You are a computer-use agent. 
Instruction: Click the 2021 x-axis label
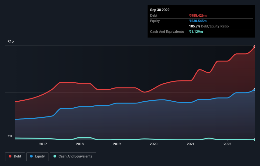(191, 144)
